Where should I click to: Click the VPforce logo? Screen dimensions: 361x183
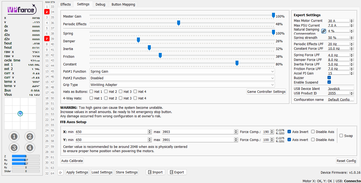pos(22,10)
